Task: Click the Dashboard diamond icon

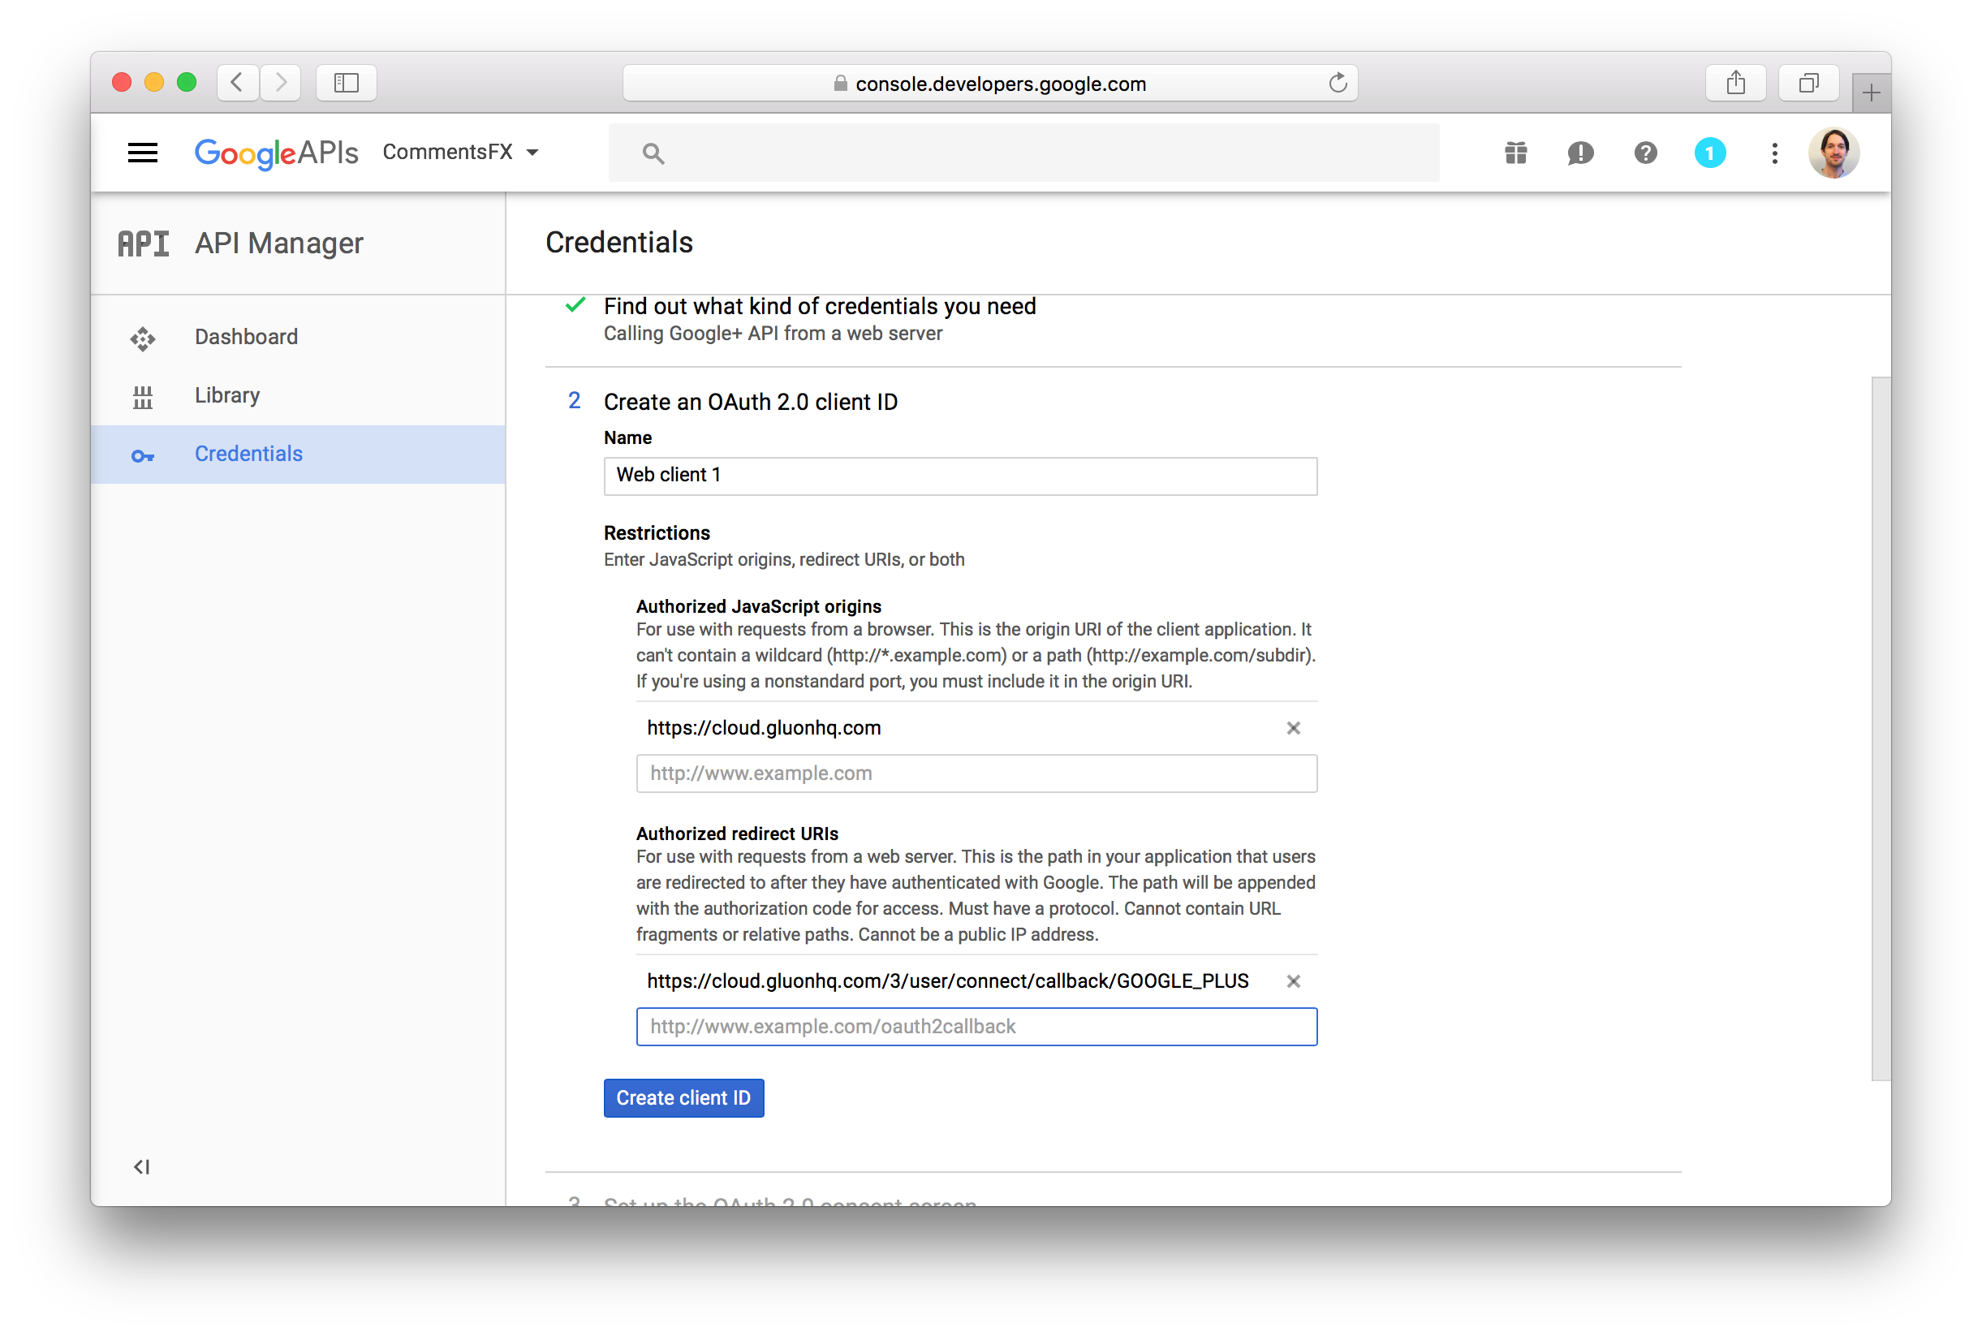Action: click(142, 338)
